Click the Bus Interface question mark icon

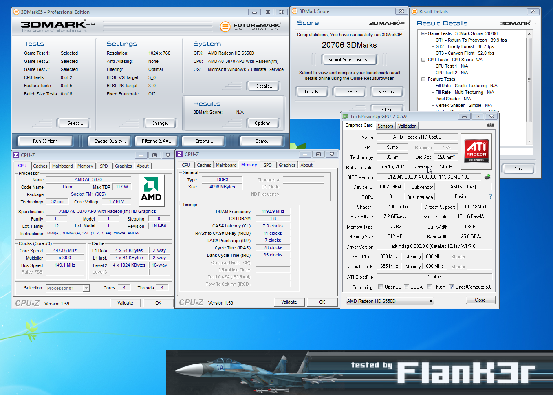click(x=491, y=196)
